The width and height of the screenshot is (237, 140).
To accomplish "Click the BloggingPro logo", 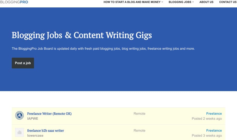I will [x=14, y=2].
